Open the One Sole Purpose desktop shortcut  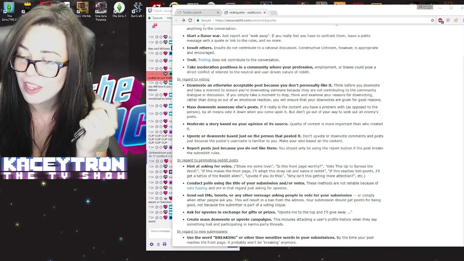pyautogui.click(x=101, y=11)
